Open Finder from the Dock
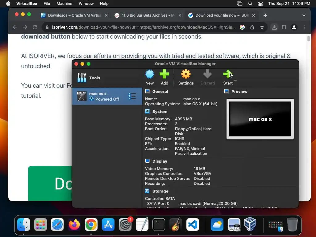The height and width of the screenshot is (237, 316). (23, 225)
